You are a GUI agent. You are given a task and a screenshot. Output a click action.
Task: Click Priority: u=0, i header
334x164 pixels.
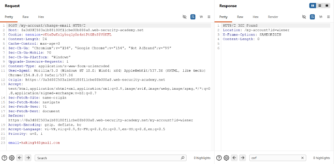pyautogui.click(x=25, y=134)
